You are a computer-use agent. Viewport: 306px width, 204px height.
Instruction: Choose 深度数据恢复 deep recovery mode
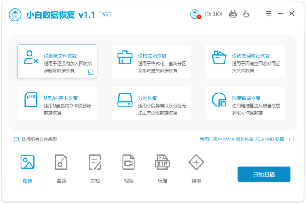click(245, 104)
